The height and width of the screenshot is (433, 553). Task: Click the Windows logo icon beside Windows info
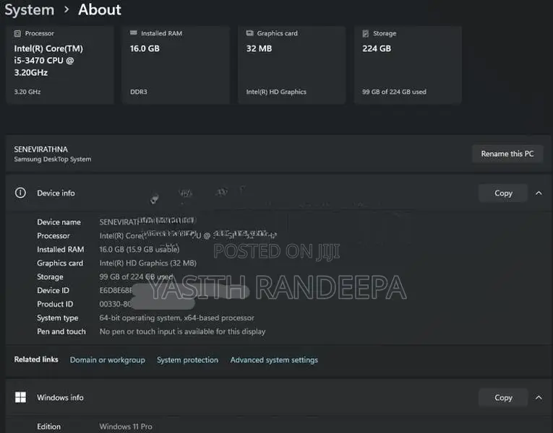click(20, 397)
